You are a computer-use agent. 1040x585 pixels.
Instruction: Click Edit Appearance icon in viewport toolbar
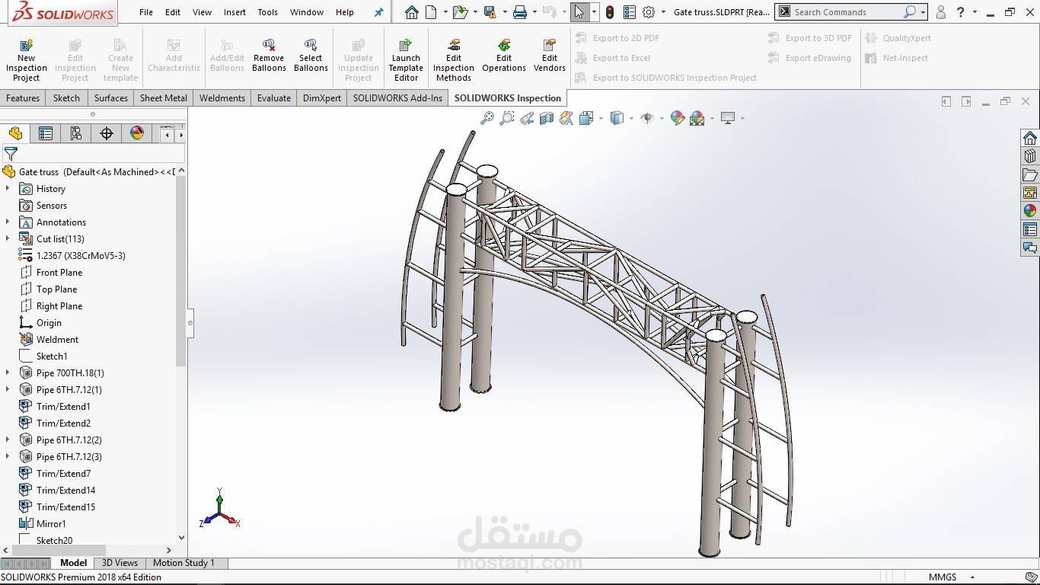tap(677, 118)
